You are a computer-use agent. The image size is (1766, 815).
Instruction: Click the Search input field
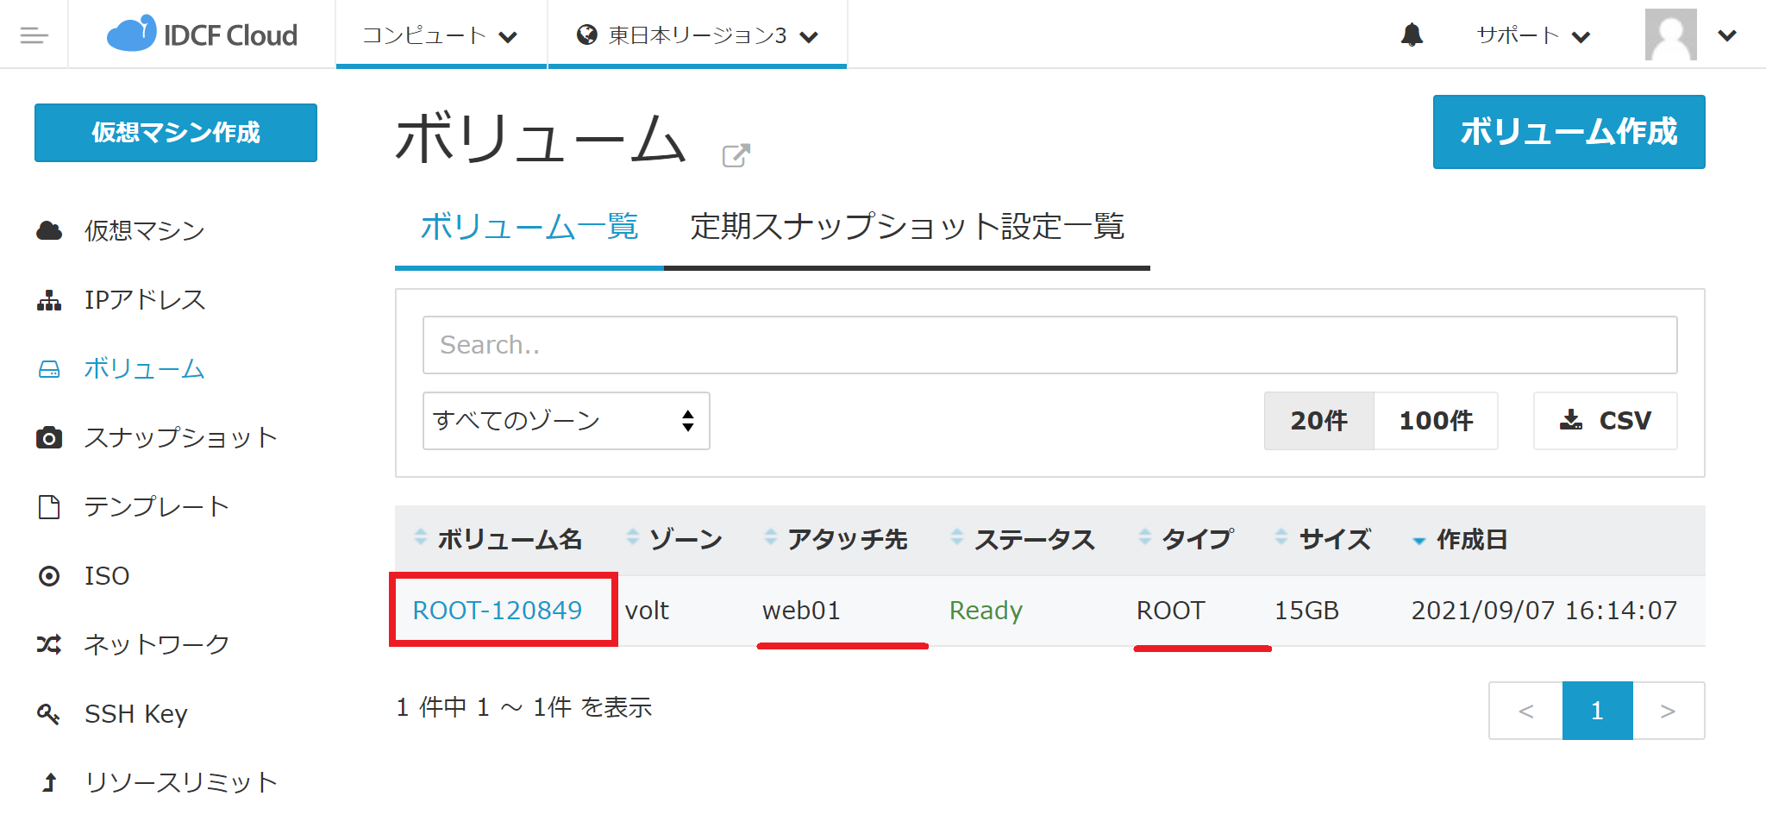click(x=1049, y=345)
